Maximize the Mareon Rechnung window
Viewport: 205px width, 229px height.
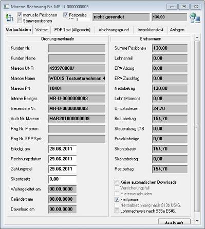pos(184,7)
